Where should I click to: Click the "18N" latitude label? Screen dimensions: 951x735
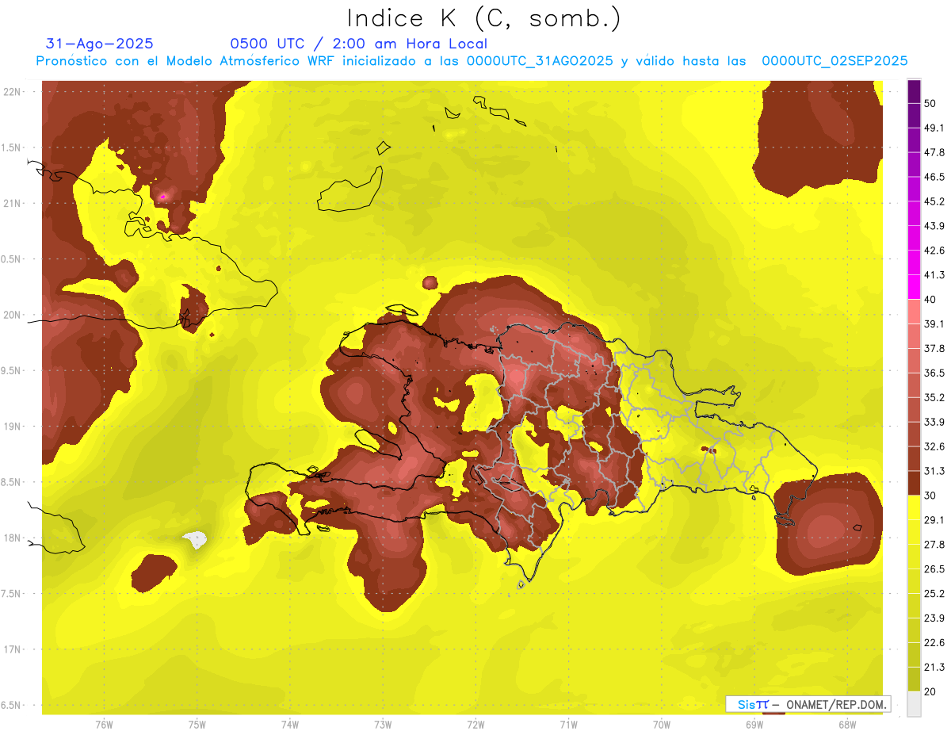click(x=13, y=538)
